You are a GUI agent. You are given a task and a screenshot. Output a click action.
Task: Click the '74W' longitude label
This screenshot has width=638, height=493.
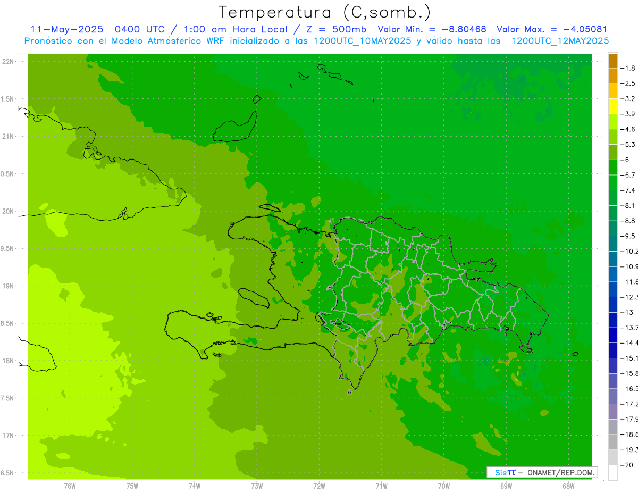[x=194, y=486]
